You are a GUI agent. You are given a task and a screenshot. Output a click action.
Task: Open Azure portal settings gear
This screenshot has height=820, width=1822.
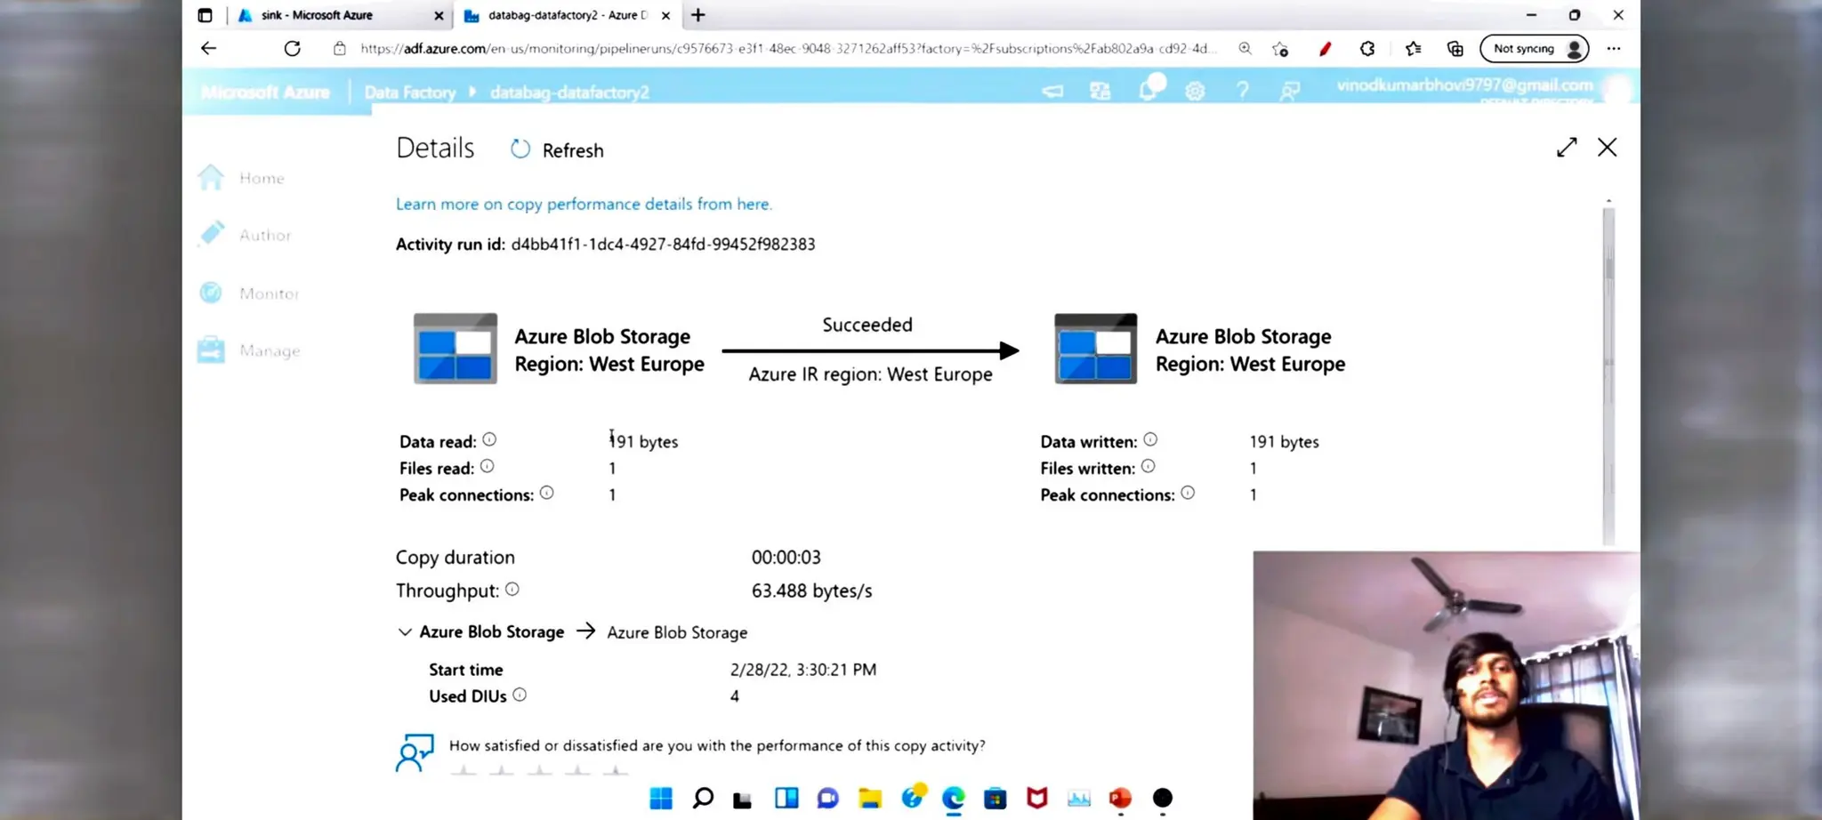tap(1195, 91)
